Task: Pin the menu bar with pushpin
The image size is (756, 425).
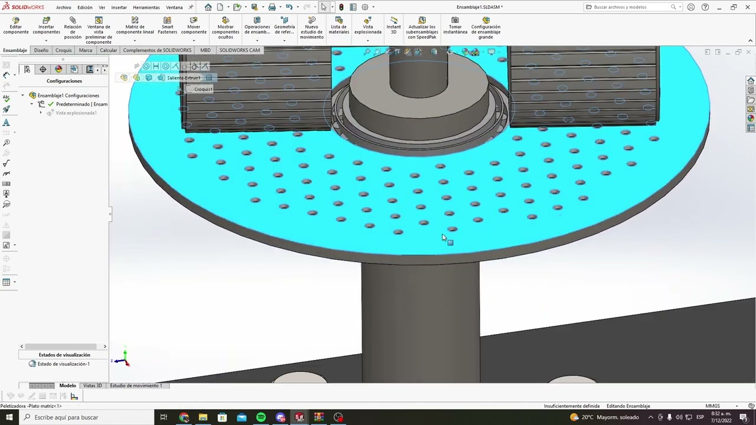Action: (x=191, y=7)
